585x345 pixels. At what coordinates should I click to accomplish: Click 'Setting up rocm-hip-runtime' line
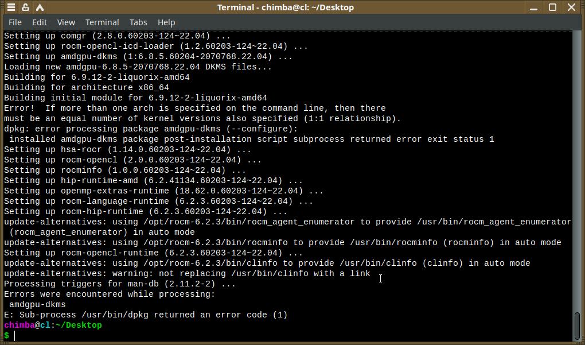pos(146,212)
